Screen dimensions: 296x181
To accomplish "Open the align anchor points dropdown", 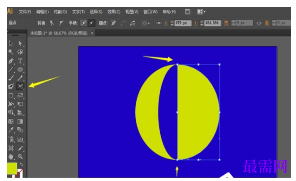I will [146, 23].
